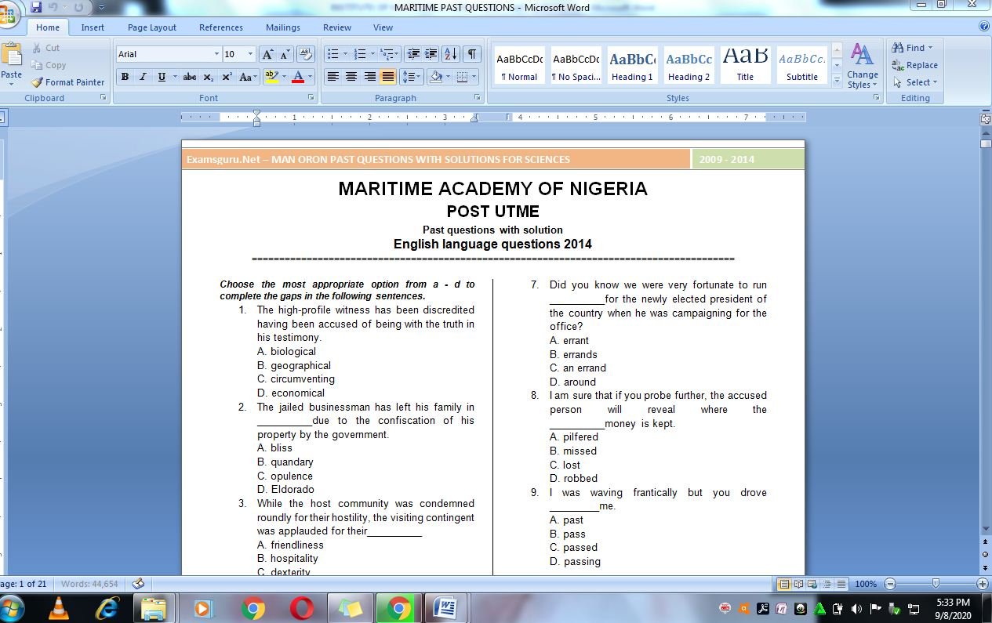The width and height of the screenshot is (992, 623).
Task: Apply the yellow text highlight color
Action: [271, 77]
